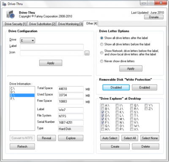Enable removable disk write protection

pos(144,87)
